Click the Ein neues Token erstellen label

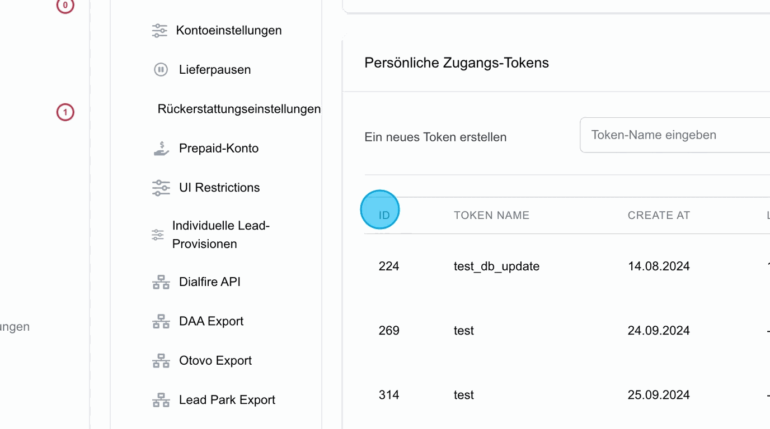[x=435, y=137]
